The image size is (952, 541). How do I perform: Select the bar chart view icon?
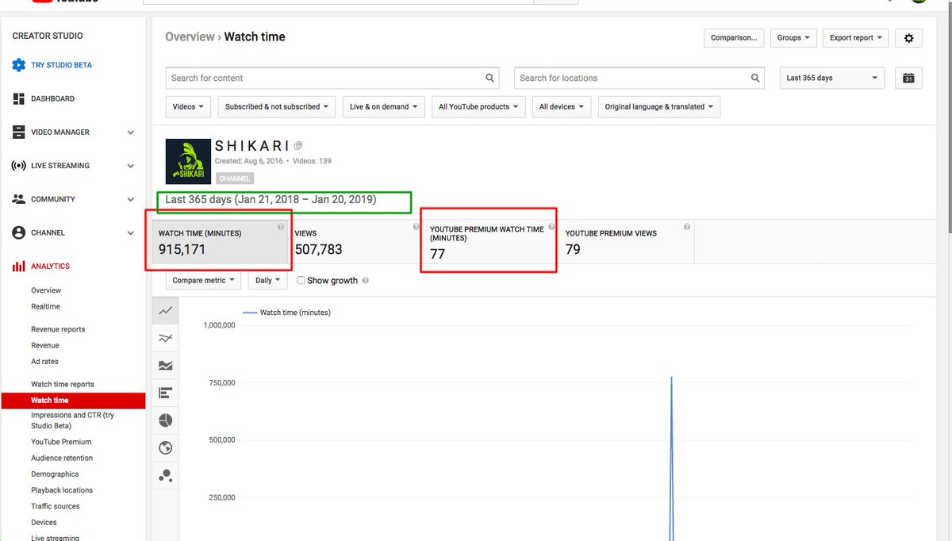point(165,393)
